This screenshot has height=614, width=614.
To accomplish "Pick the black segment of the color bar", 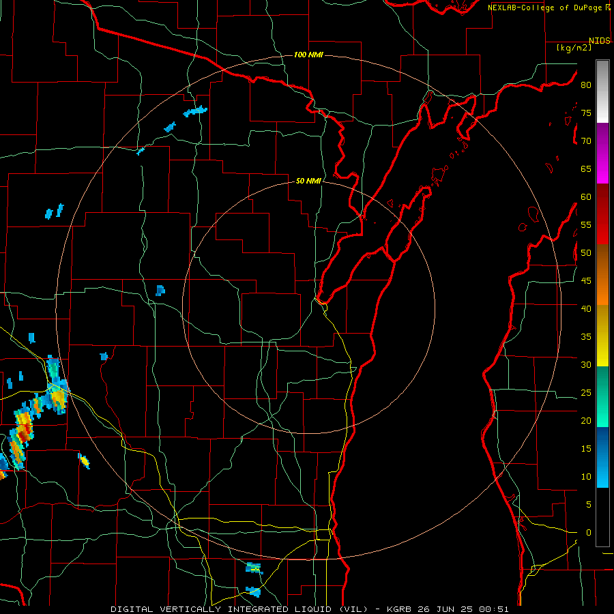I will point(602,517).
